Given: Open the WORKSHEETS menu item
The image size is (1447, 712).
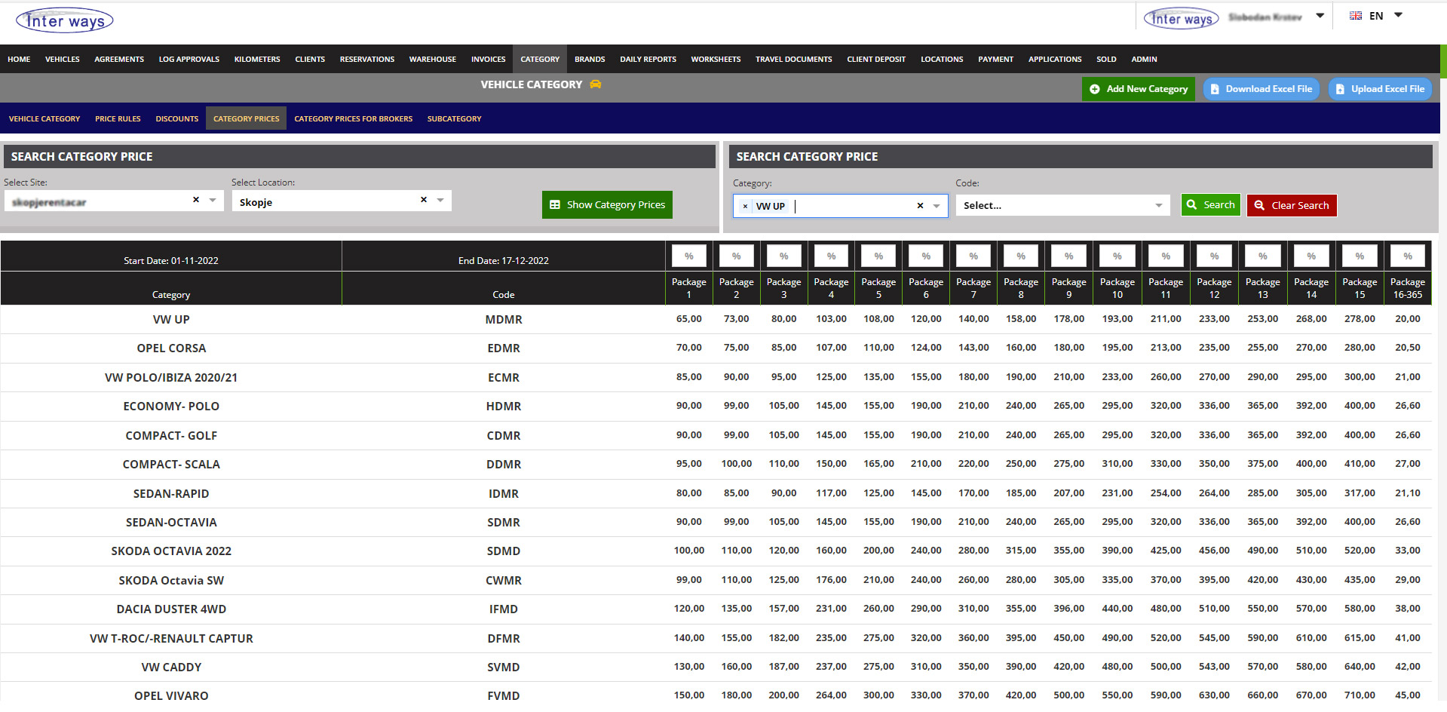Looking at the screenshot, I should tap(716, 59).
